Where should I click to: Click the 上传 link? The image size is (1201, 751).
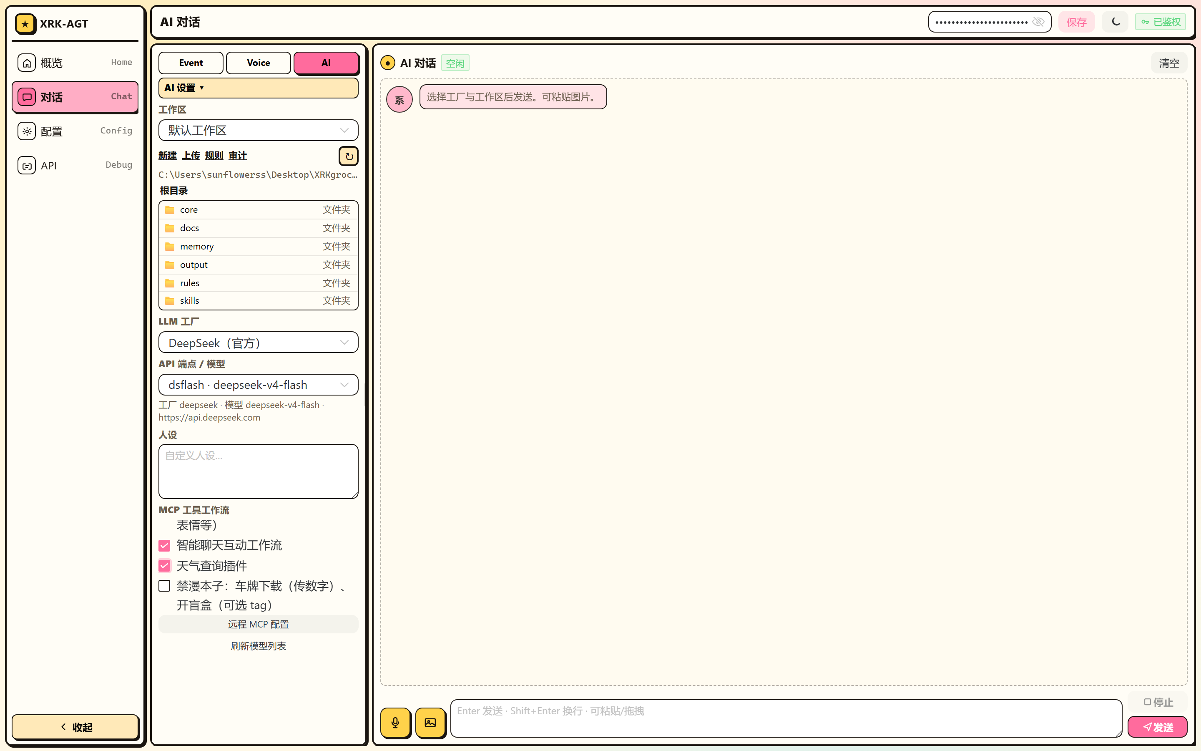[191, 156]
